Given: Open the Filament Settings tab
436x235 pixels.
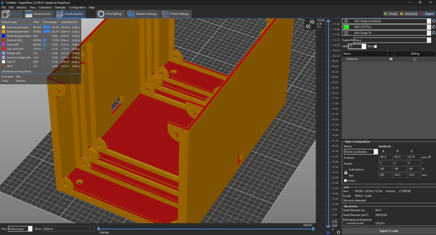Looking at the screenshot, I should pos(142,14).
